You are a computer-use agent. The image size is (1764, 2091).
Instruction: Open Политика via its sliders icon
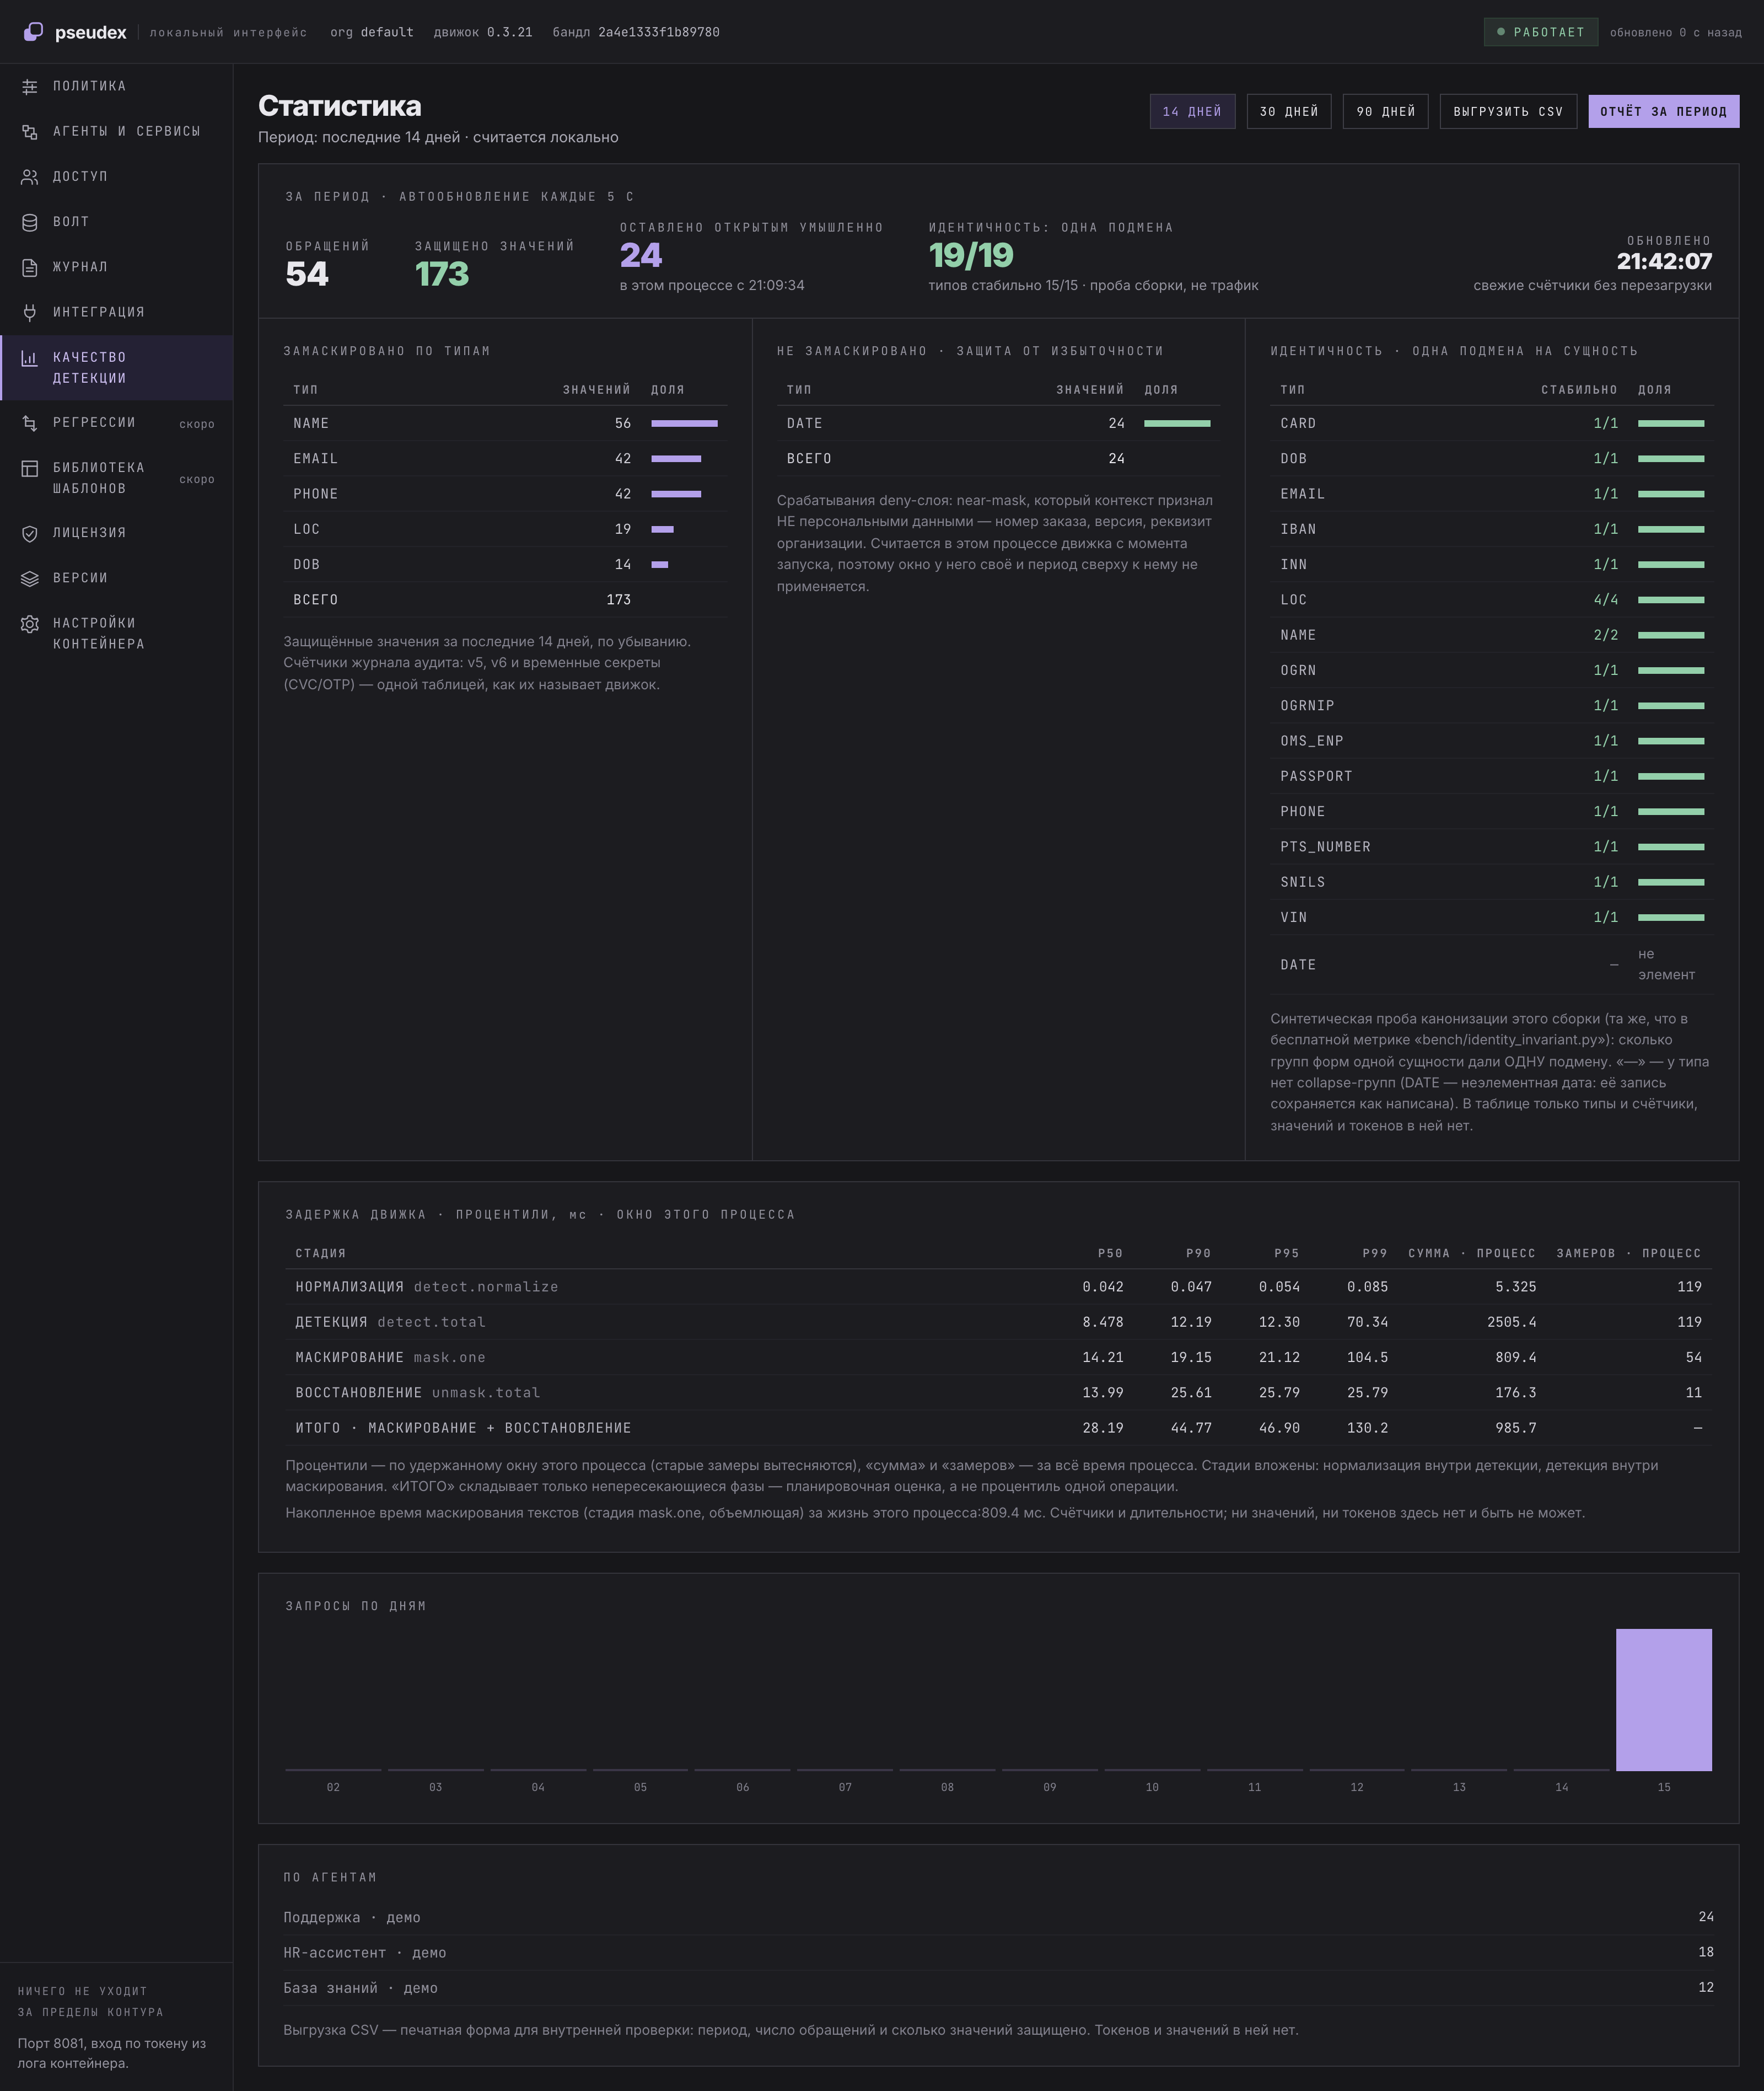(x=30, y=87)
